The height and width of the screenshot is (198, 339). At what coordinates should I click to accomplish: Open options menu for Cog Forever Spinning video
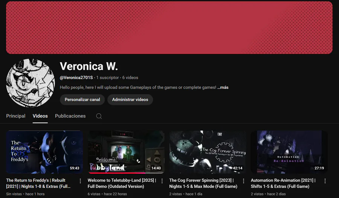click(243, 181)
